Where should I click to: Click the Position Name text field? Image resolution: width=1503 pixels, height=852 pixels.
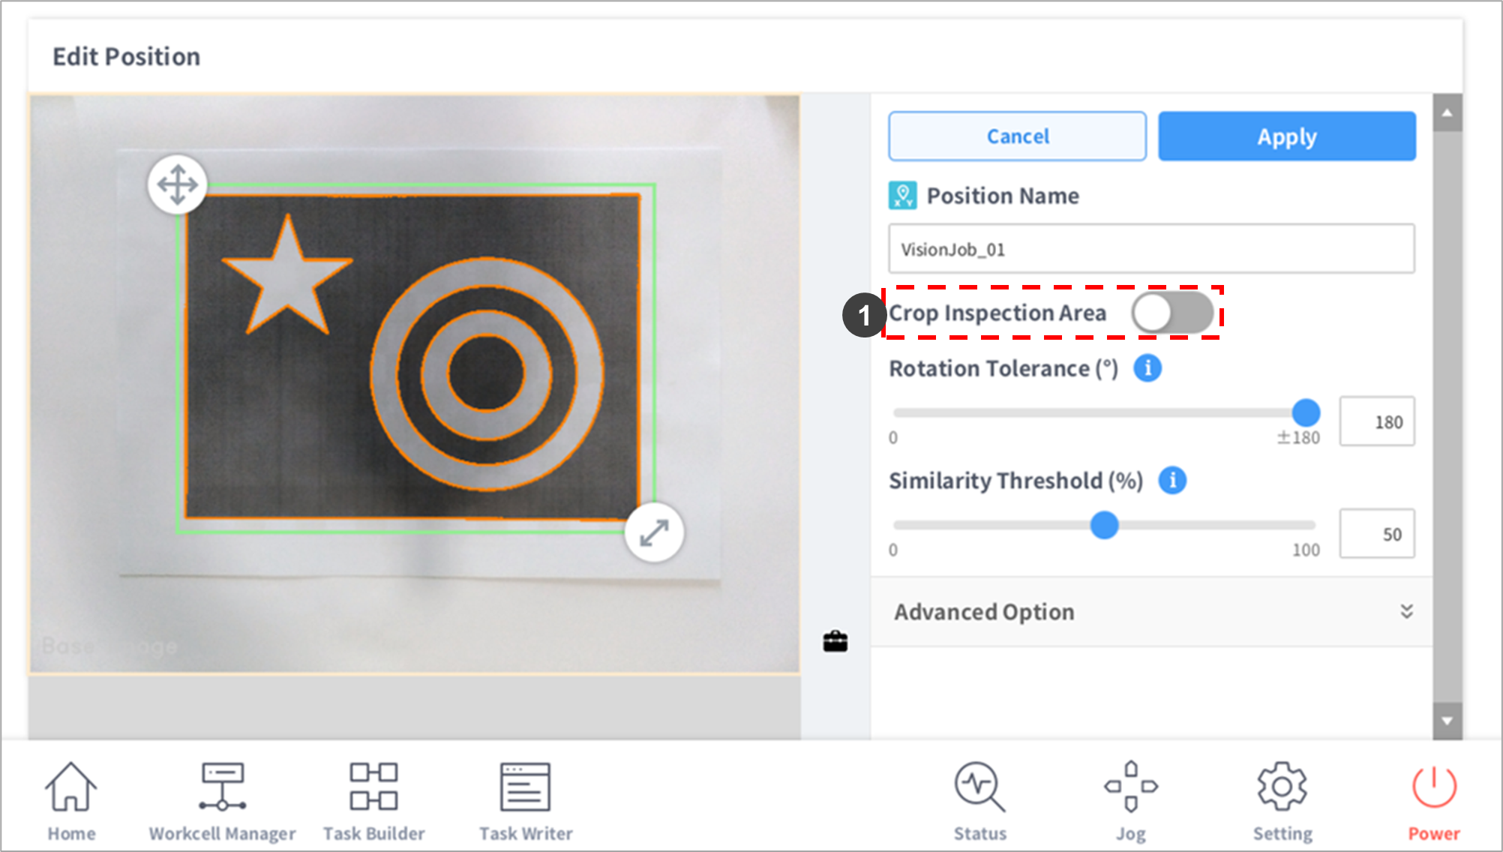coord(1151,249)
